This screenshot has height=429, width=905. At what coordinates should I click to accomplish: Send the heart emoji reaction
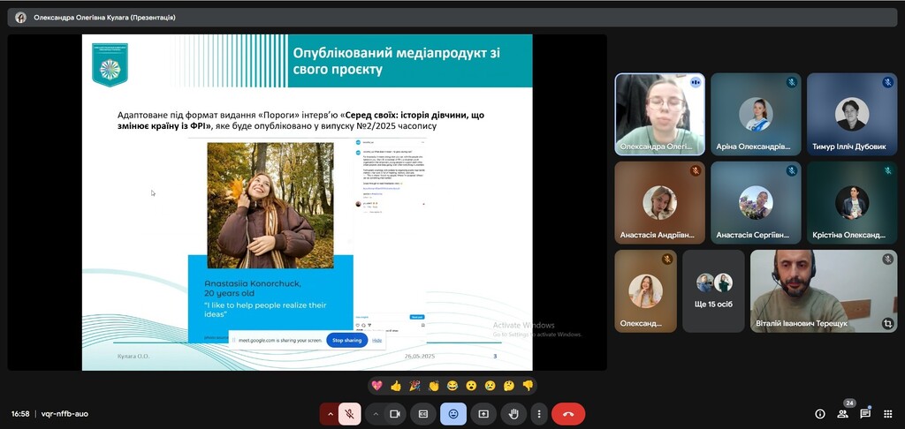coord(376,386)
